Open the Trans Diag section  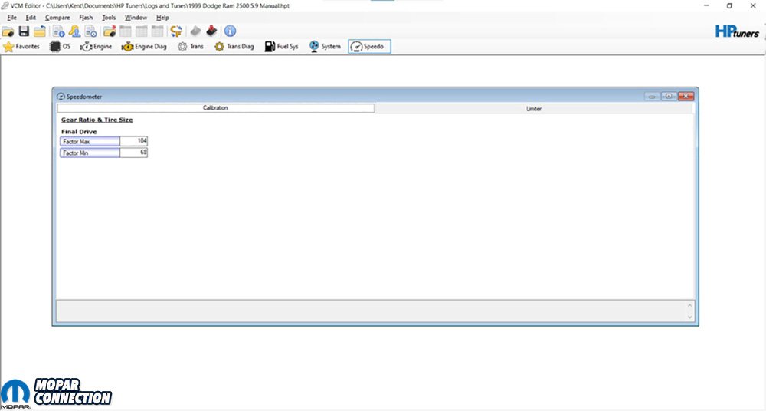[234, 47]
